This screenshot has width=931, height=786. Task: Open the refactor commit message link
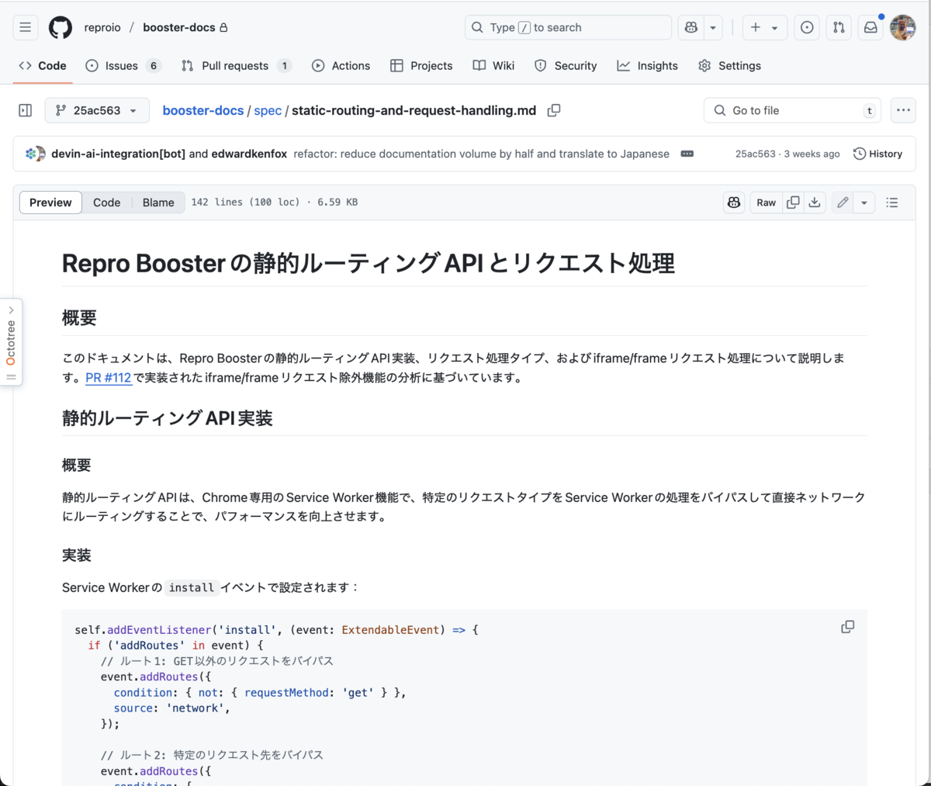tap(481, 154)
